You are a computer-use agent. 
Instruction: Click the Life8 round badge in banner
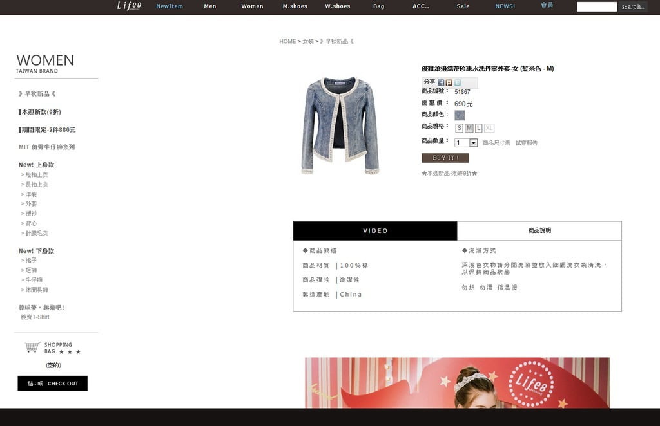(531, 384)
